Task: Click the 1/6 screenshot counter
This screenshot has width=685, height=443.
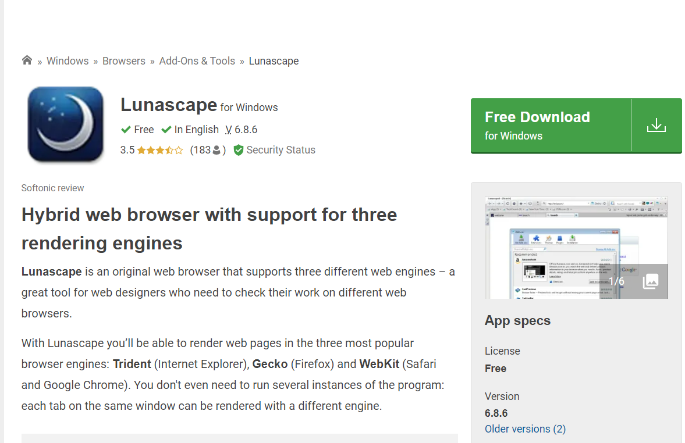Action: point(616,281)
